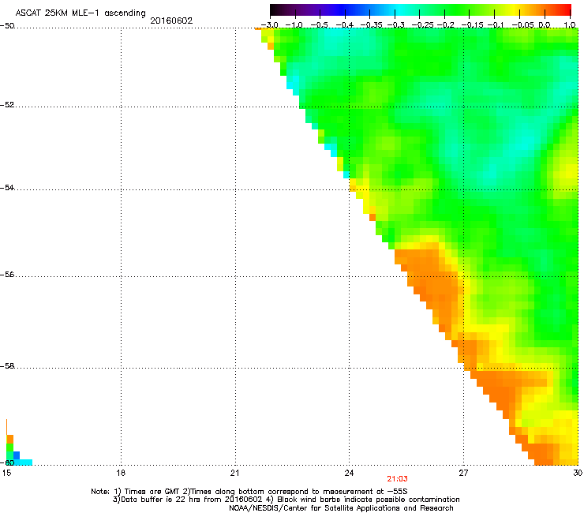Click the color bar label "-0.05"

[522, 25]
